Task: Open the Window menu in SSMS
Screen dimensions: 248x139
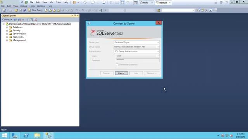Action: (41, 6)
